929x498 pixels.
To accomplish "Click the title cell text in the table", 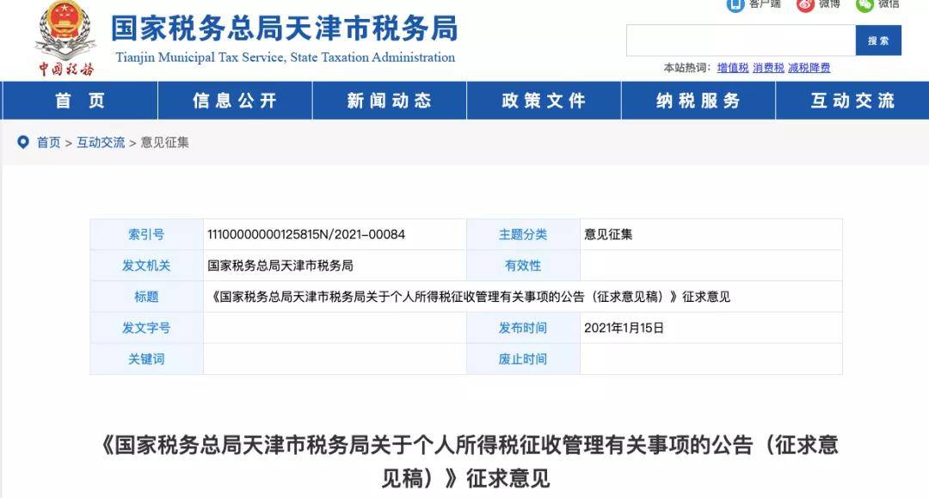I will (471, 297).
